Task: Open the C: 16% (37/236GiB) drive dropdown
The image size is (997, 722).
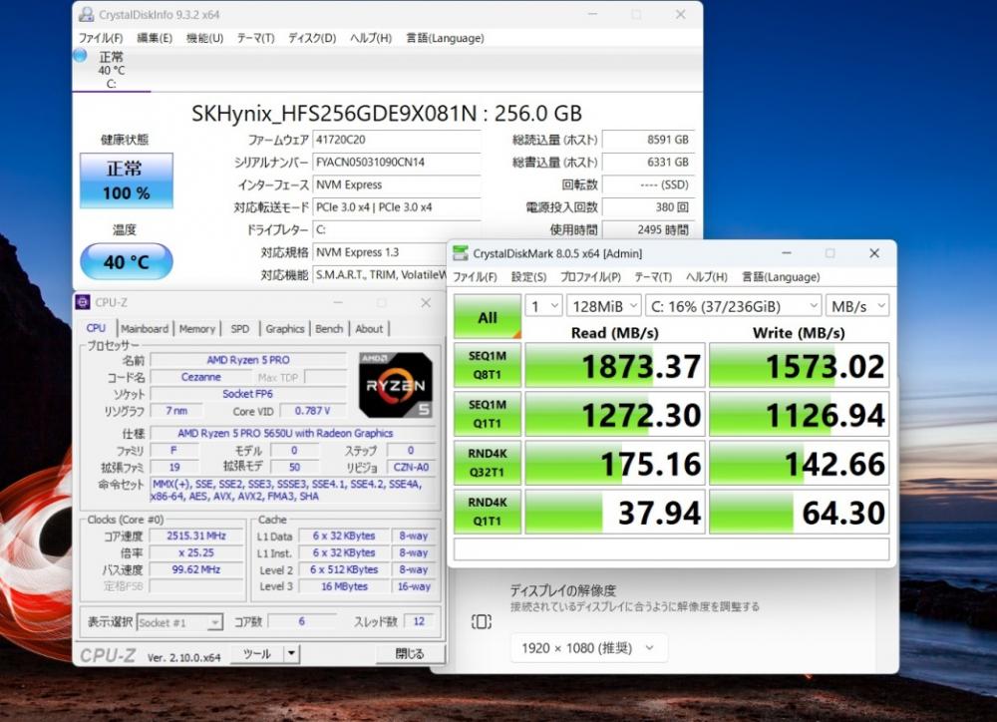Action: 733,306
